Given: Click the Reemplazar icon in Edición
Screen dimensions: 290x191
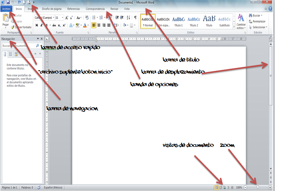Looking at the screenshot, I should pos(250,22).
